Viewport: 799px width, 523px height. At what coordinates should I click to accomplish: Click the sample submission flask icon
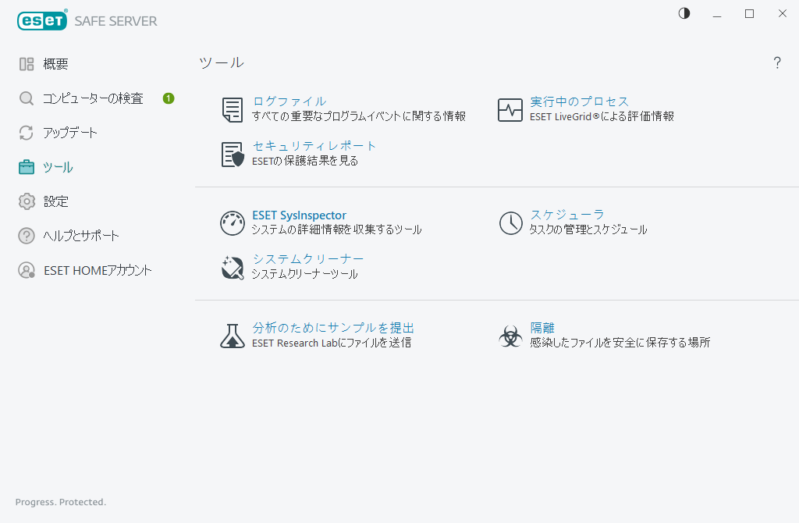(233, 336)
